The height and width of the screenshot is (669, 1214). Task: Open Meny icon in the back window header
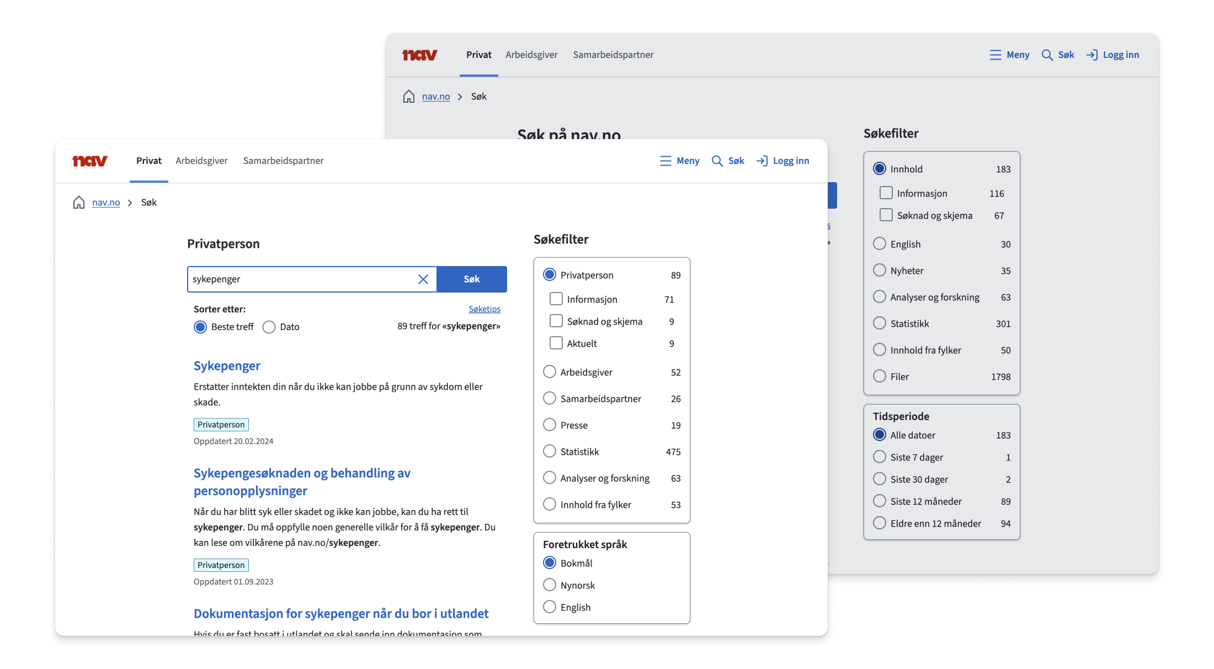pos(995,55)
